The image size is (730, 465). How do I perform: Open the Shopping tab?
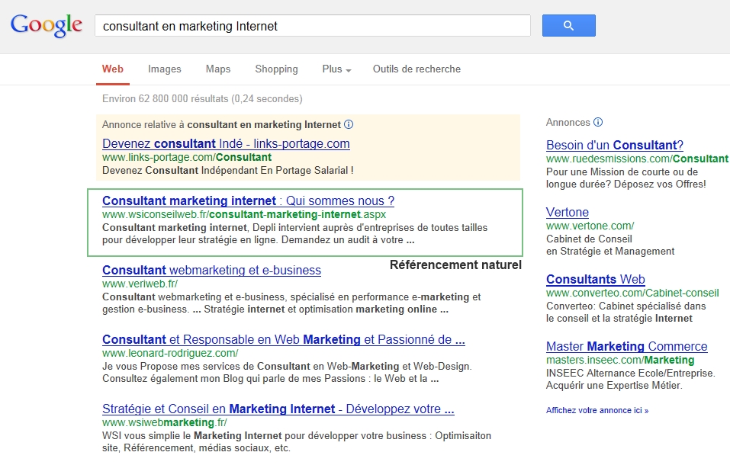pyautogui.click(x=276, y=69)
